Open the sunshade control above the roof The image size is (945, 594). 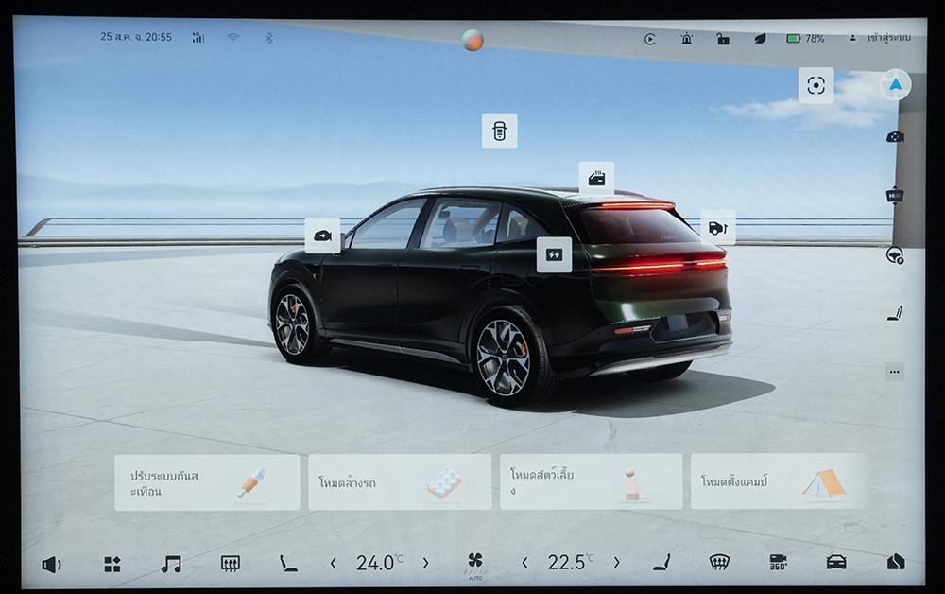pyautogui.click(x=499, y=131)
